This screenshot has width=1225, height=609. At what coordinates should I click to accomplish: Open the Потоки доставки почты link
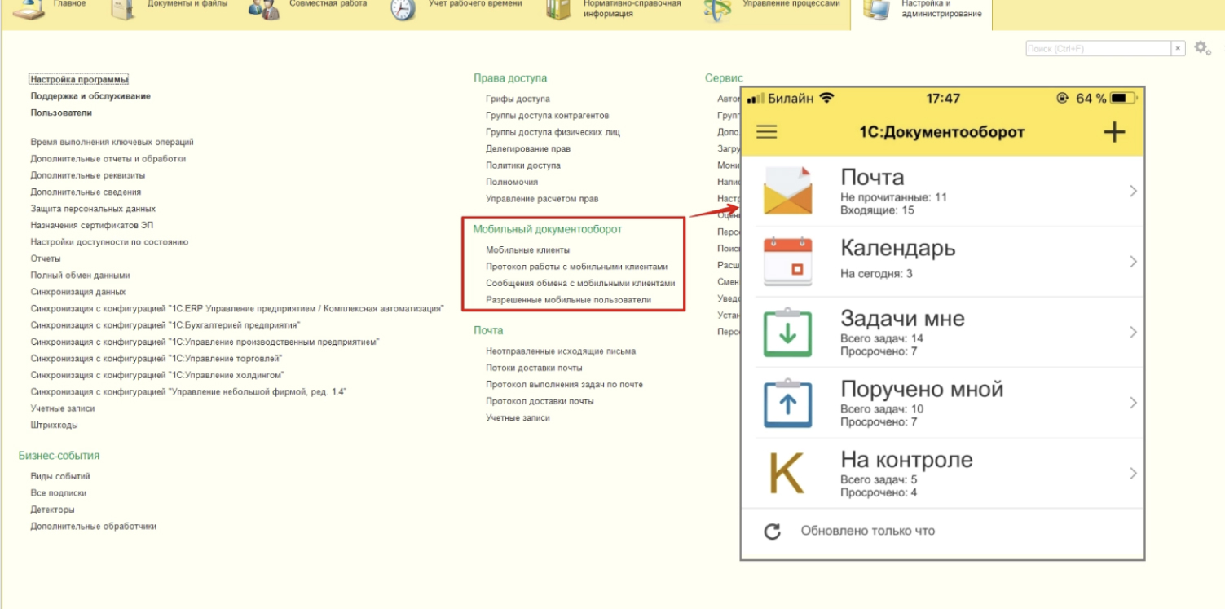534,368
